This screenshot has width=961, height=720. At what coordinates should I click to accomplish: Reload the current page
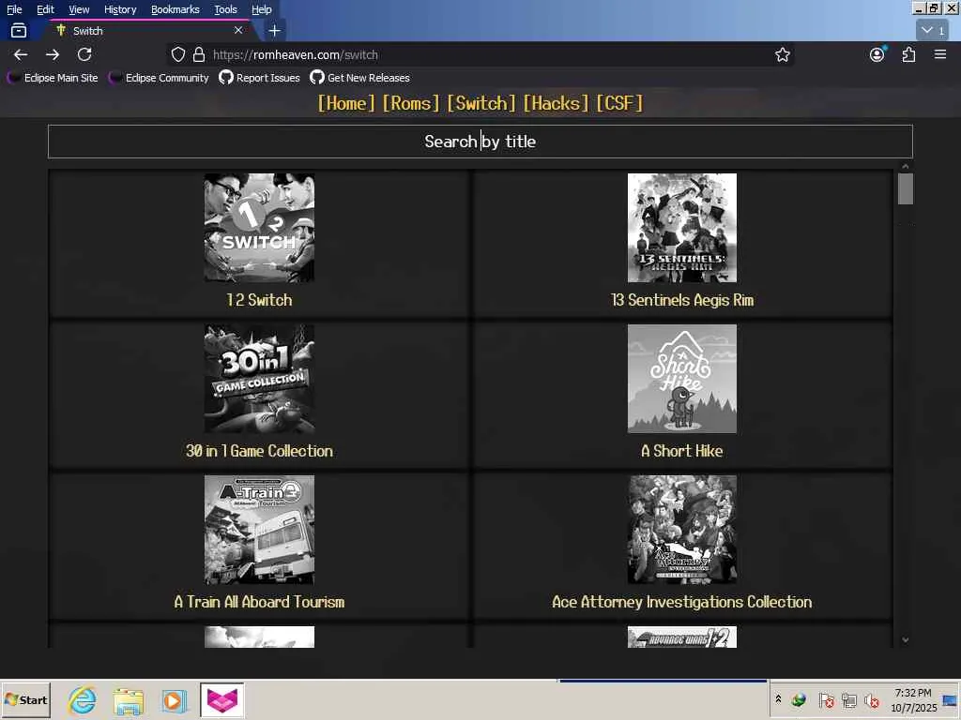84,54
